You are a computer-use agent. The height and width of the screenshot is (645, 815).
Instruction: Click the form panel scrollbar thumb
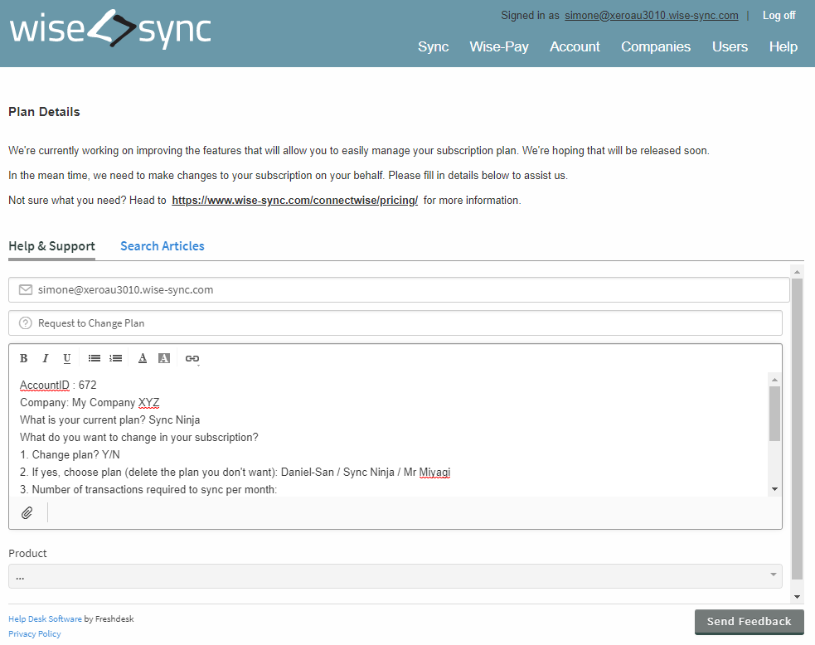pos(797,429)
